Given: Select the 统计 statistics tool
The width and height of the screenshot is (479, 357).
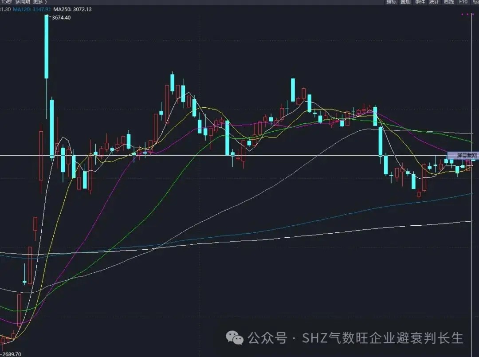Looking at the screenshot, I should pyautogui.click(x=434, y=2).
